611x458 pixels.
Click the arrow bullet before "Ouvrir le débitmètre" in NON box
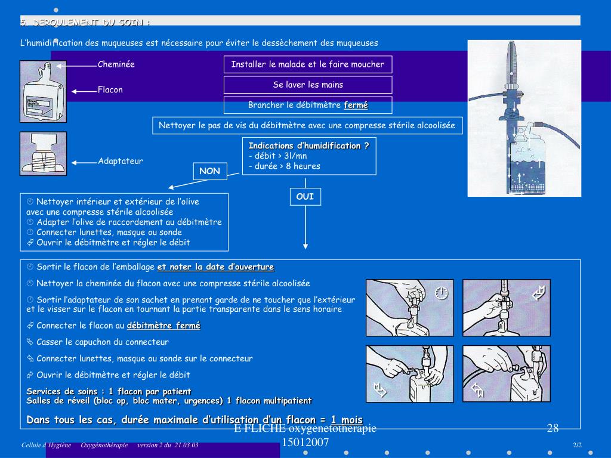[30, 242]
